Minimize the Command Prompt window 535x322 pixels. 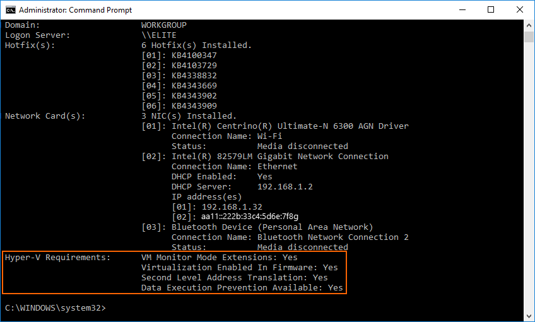(462, 10)
